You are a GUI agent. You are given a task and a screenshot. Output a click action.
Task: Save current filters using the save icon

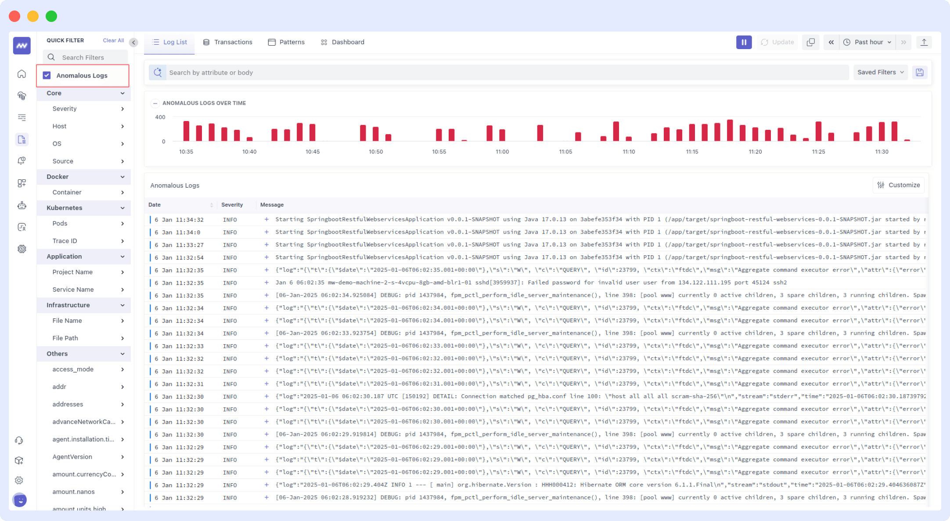pos(920,72)
